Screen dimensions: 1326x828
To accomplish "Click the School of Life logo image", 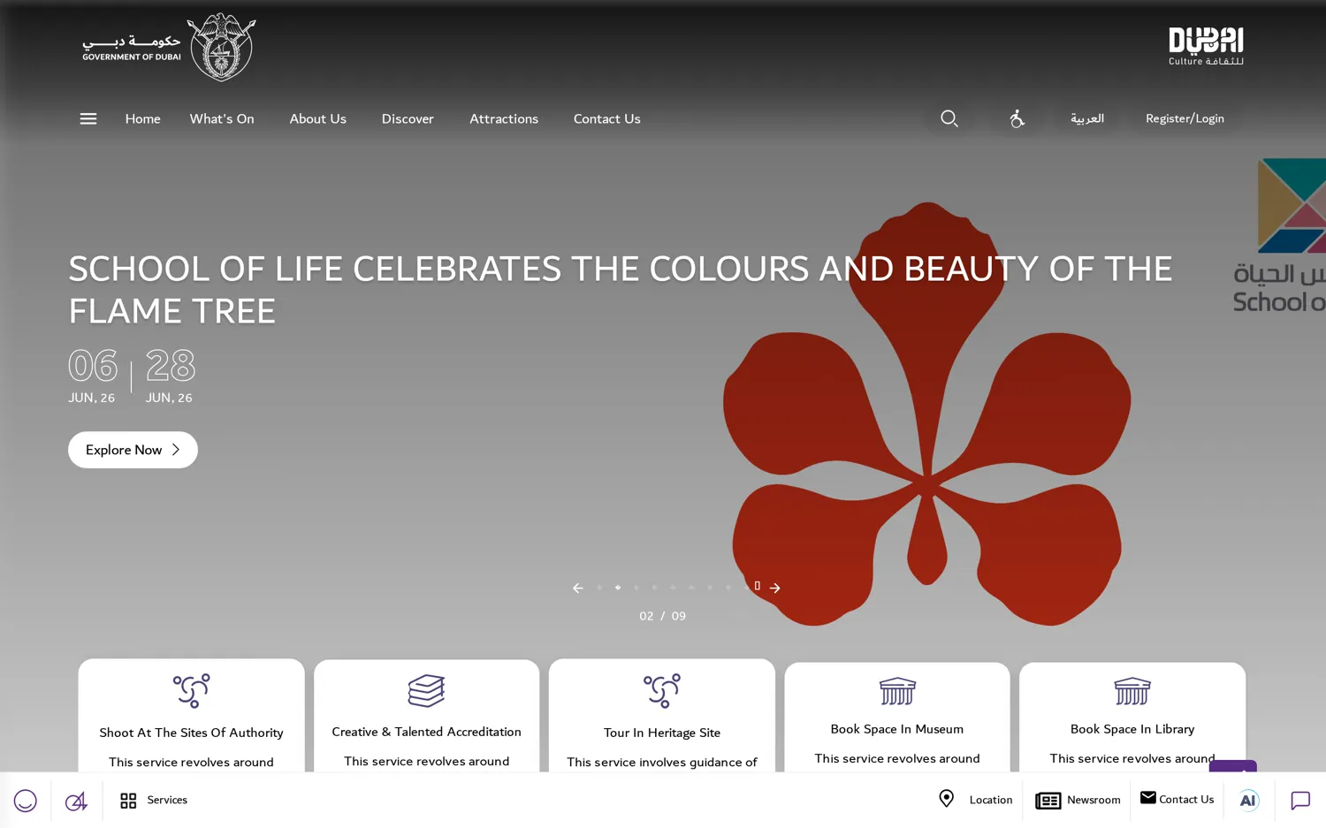I will point(1280,236).
